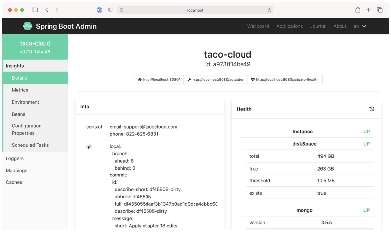Open the Applications nav item
The width and height of the screenshot is (391, 232).
(290, 26)
